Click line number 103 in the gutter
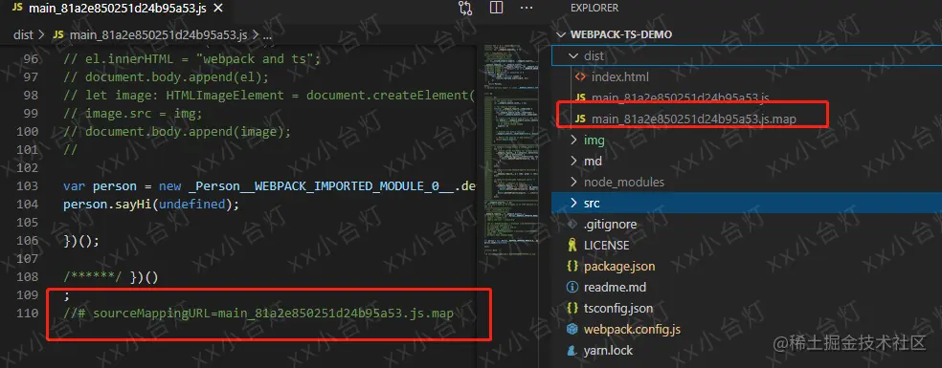 click(x=28, y=186)
